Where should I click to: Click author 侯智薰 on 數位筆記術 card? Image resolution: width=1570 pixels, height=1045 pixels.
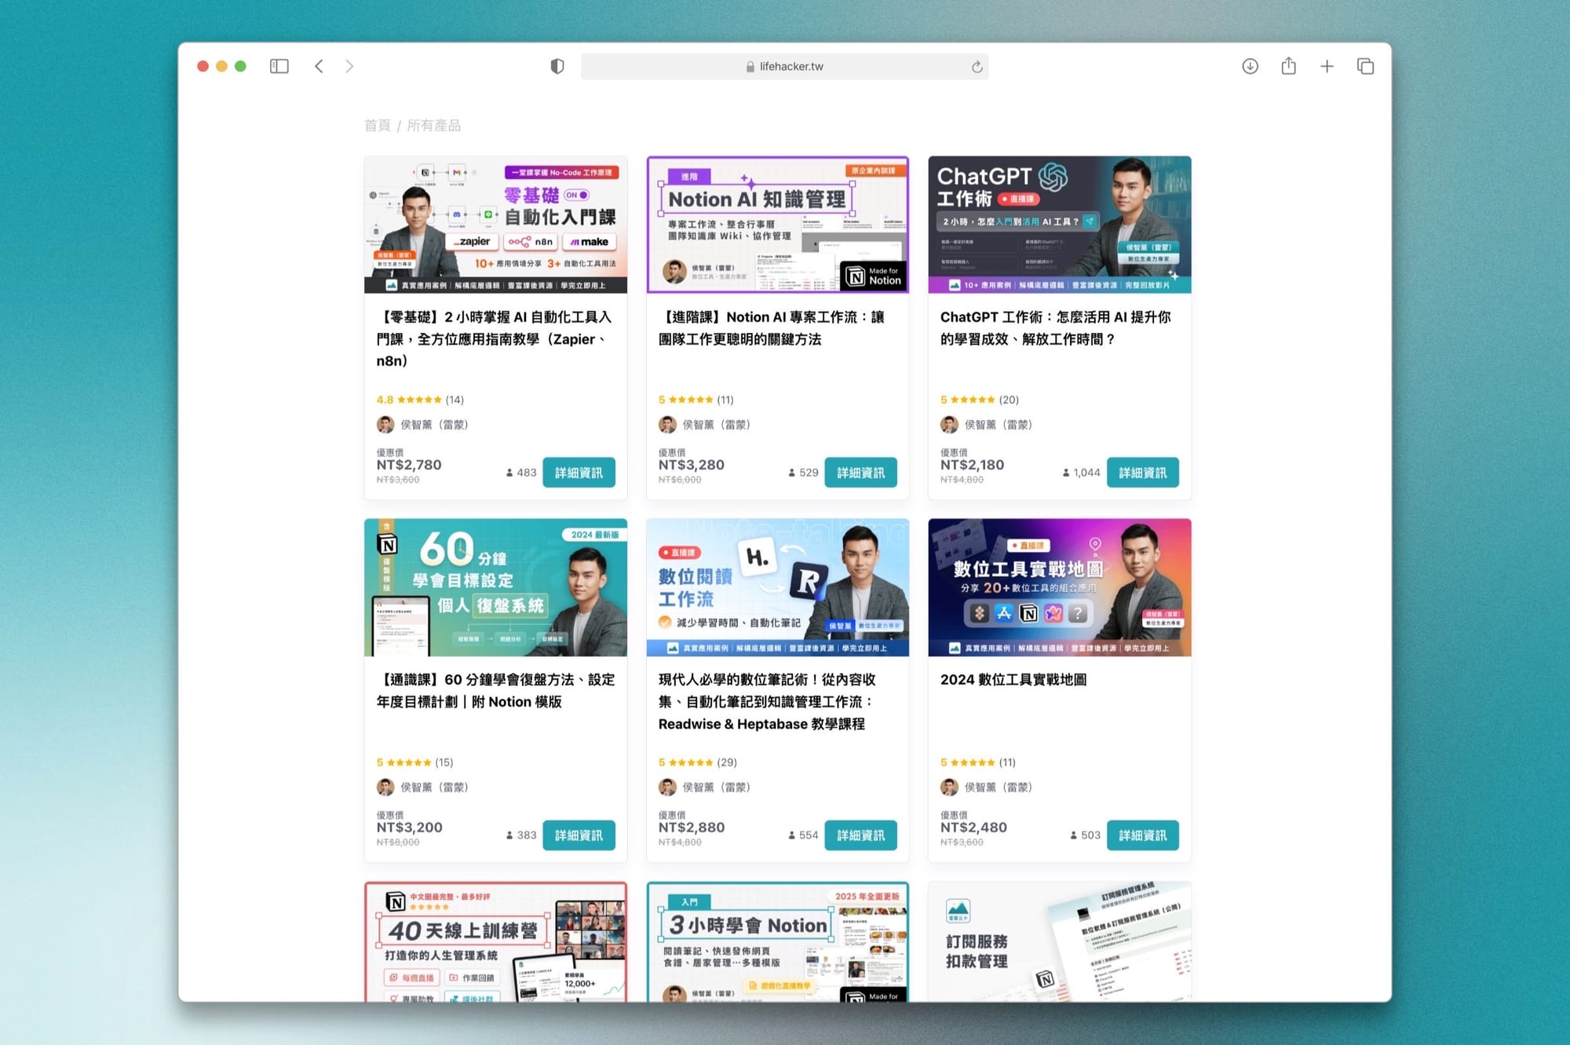[x=716, y=787]
